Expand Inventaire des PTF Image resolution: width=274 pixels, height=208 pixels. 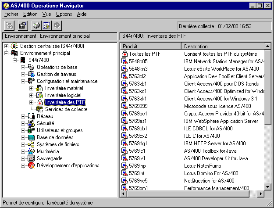31,102
